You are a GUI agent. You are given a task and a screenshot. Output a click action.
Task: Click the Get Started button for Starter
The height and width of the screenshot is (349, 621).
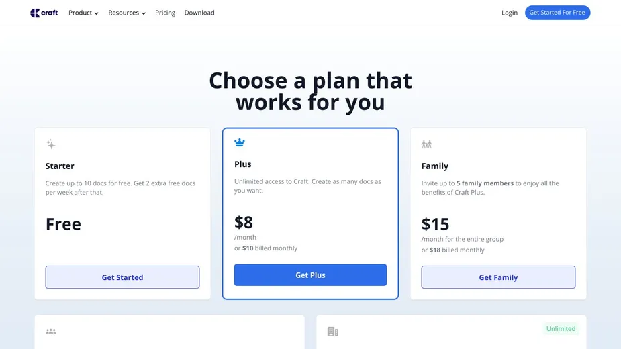[x=122, y=277]
